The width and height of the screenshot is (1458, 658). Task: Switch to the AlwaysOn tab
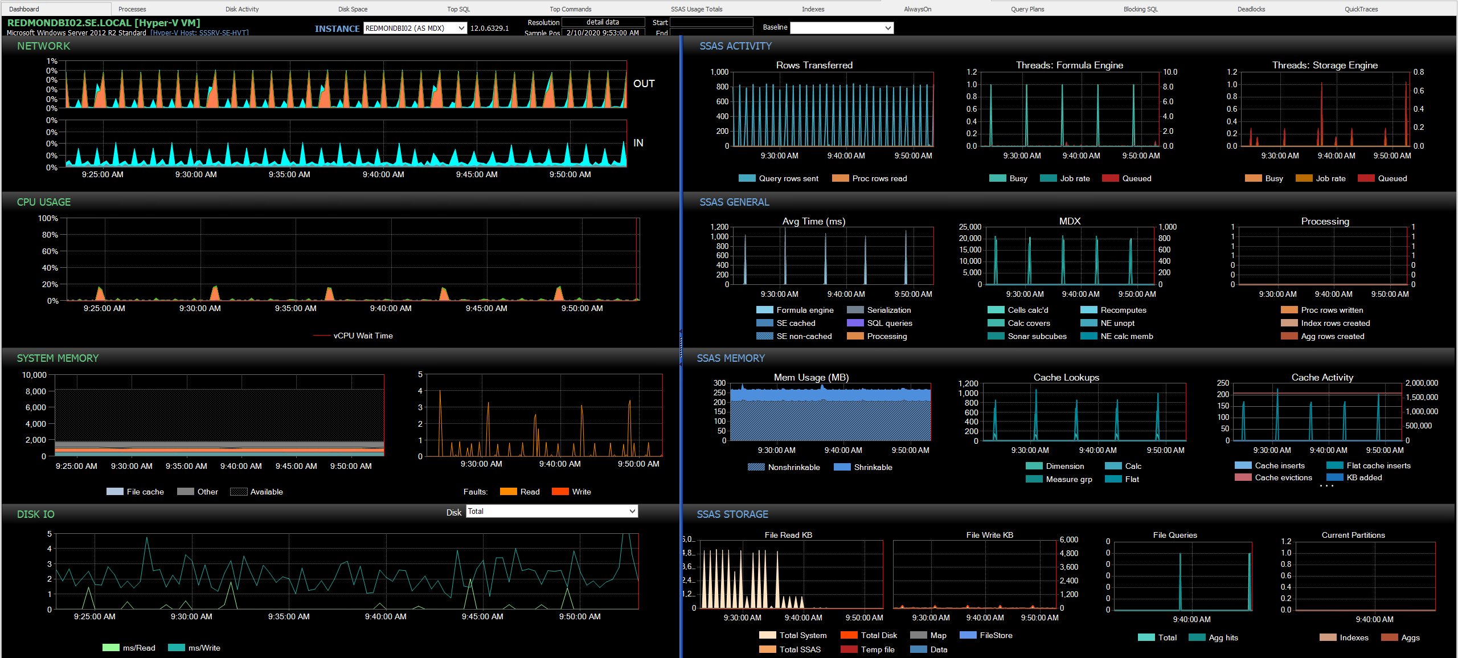click(x=917, y=9)
